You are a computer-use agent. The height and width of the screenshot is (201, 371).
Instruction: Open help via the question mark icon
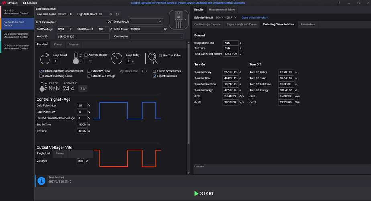[x=339, y=3]
